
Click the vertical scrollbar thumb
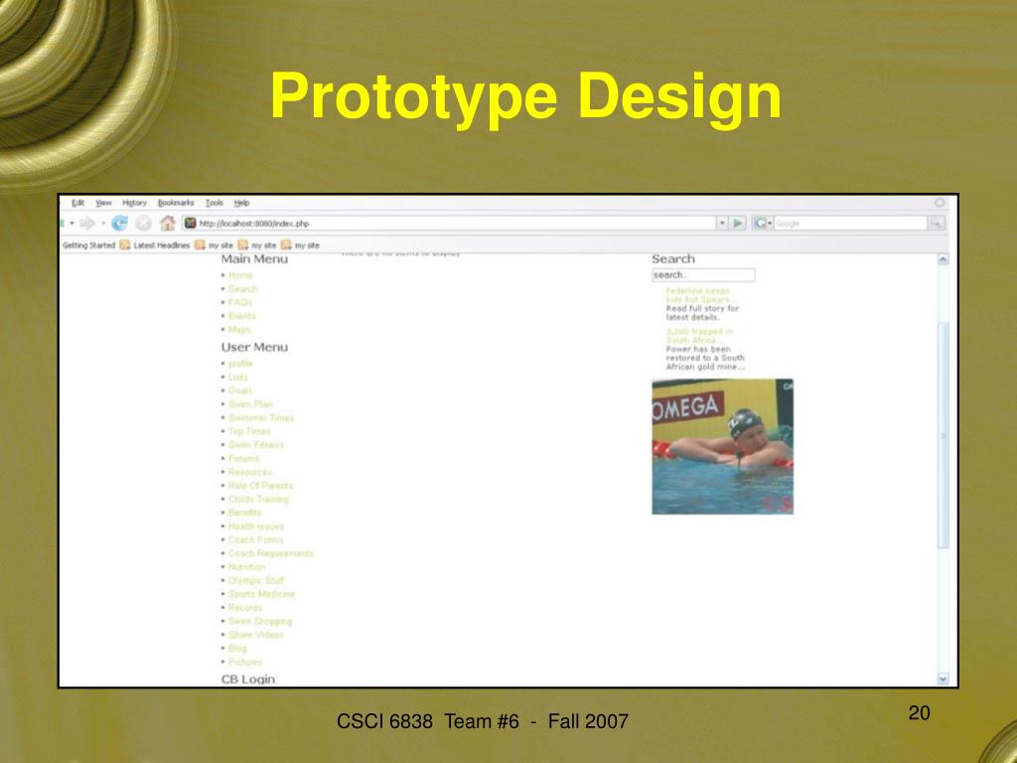click(944, 435)
